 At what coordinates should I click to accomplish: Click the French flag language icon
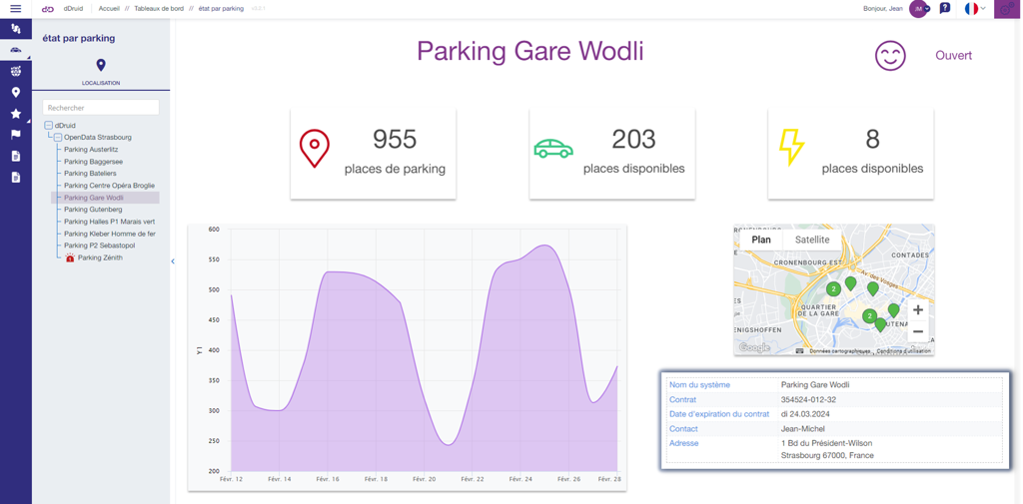pyautogui.click(x=971, y=9)
